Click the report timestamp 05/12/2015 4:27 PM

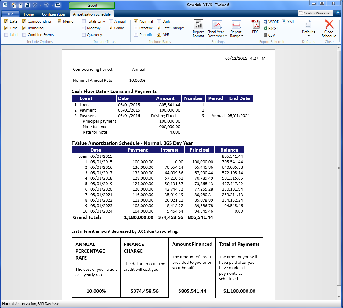245,58
